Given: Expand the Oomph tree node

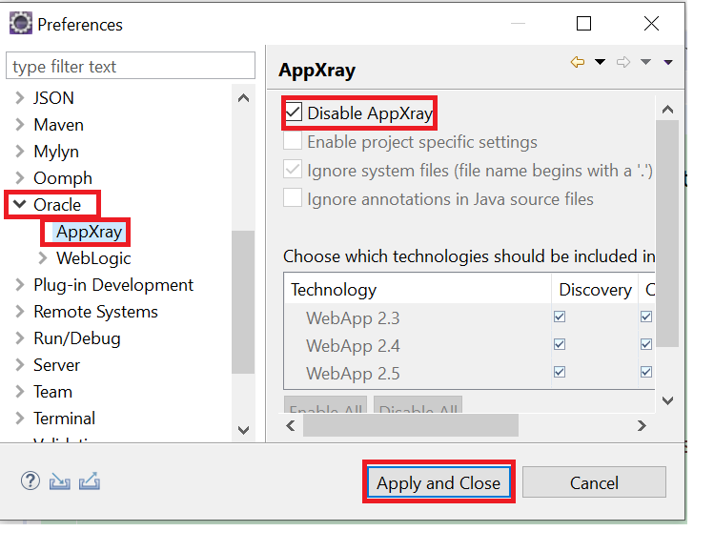Looking at the screenshot, I should click(x=20, y=177).
